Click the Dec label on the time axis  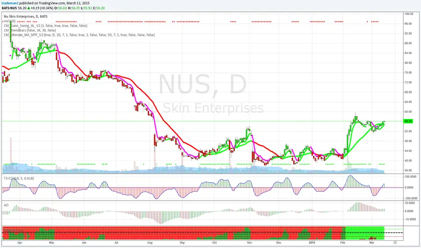(x=279, y=243)
